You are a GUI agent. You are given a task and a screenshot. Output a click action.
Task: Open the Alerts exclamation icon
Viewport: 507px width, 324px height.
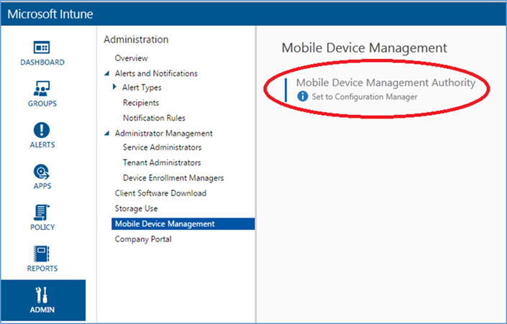coord(42,130)
